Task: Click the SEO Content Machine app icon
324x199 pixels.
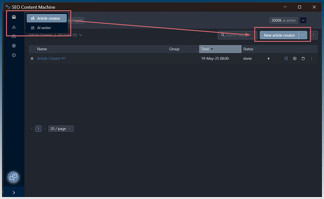Action: click(8, 7)
